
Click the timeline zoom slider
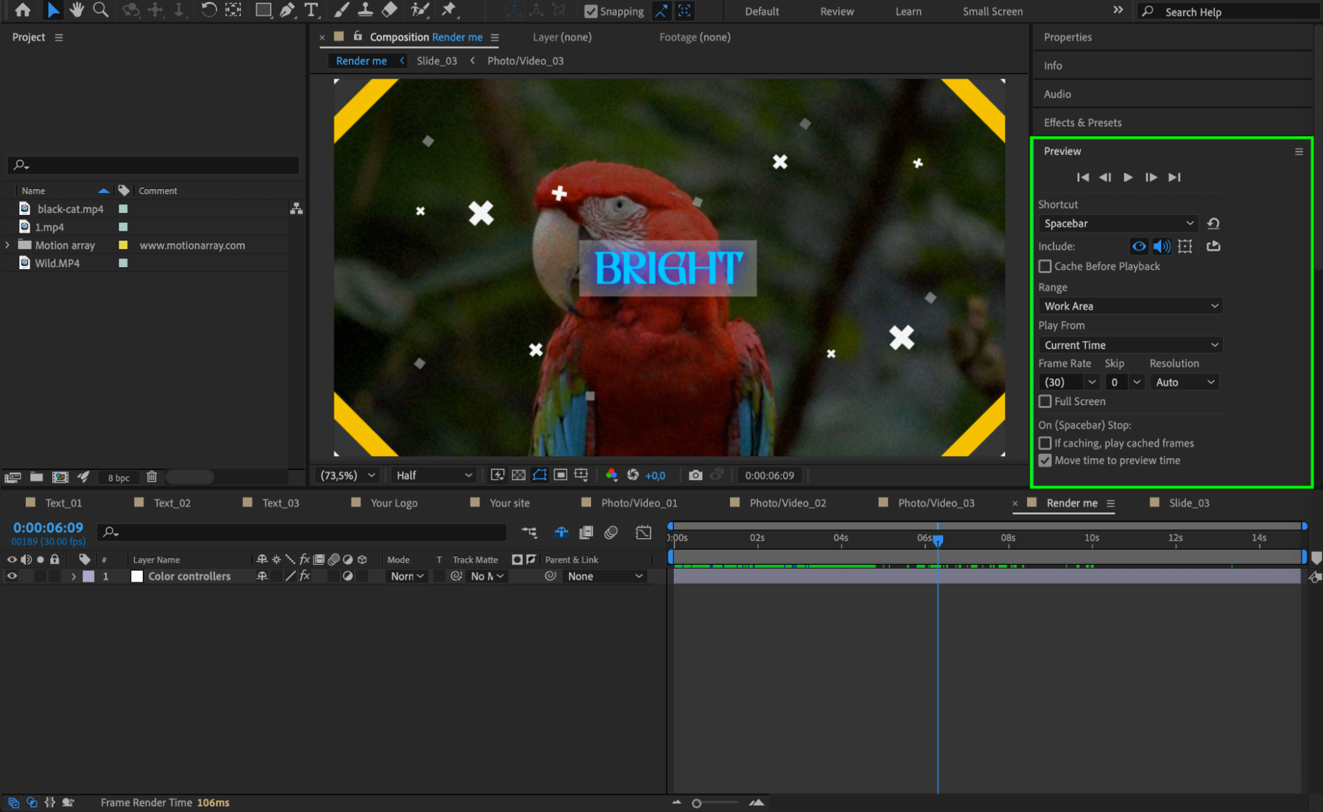697,803
